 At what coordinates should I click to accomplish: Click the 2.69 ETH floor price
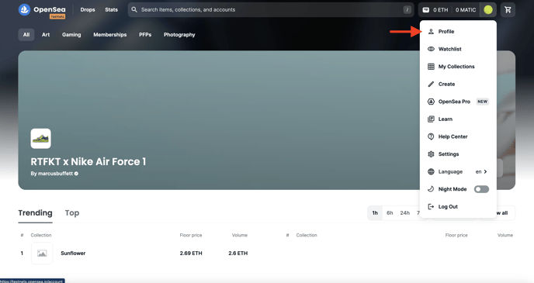[191, 253]
